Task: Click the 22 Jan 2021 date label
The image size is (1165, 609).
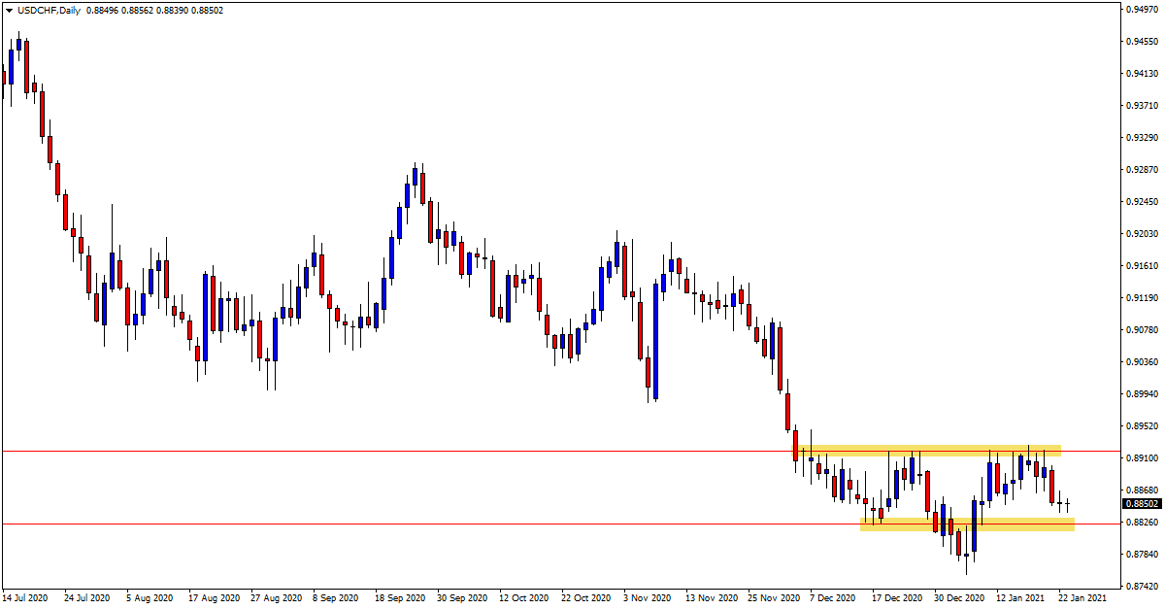Action: pyautogui.click(x=1082, y=598)
